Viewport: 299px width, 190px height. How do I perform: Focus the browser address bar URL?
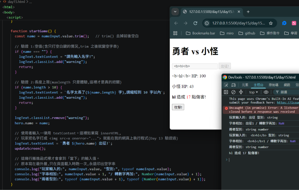(238, 23)
